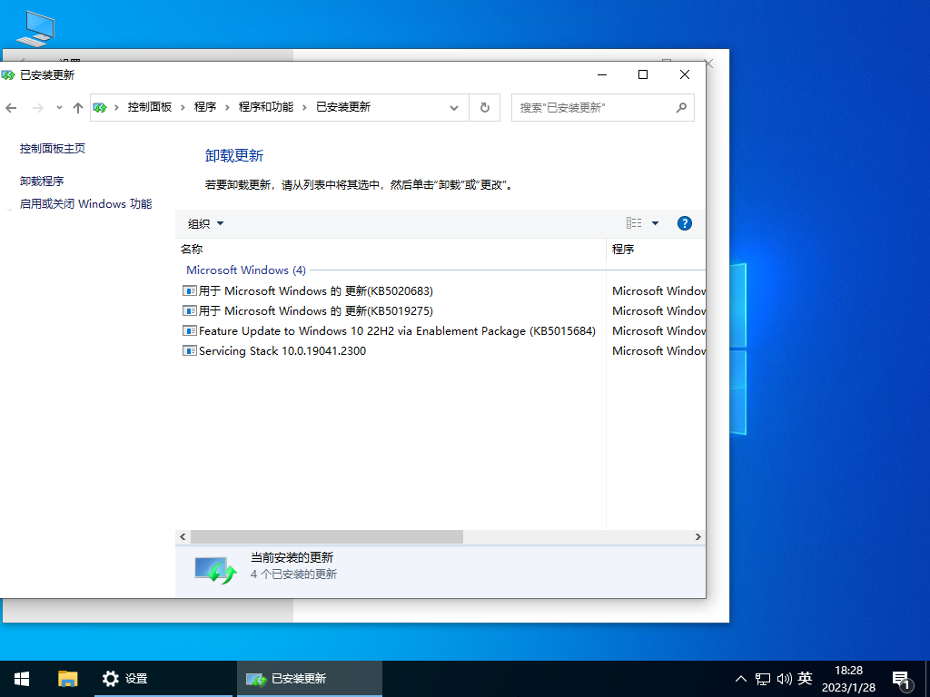This screenshot has height=697, width=930.
Task: Minimize the 已安装更新 window
Action: click(602, 74)
